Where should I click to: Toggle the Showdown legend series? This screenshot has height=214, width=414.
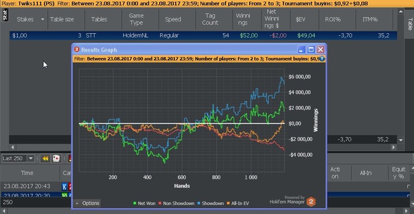(x=211, y=203)
